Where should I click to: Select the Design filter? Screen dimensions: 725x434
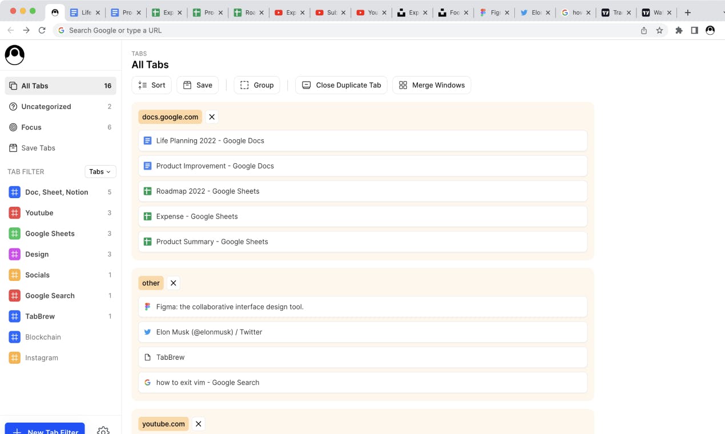pos(61,254)
